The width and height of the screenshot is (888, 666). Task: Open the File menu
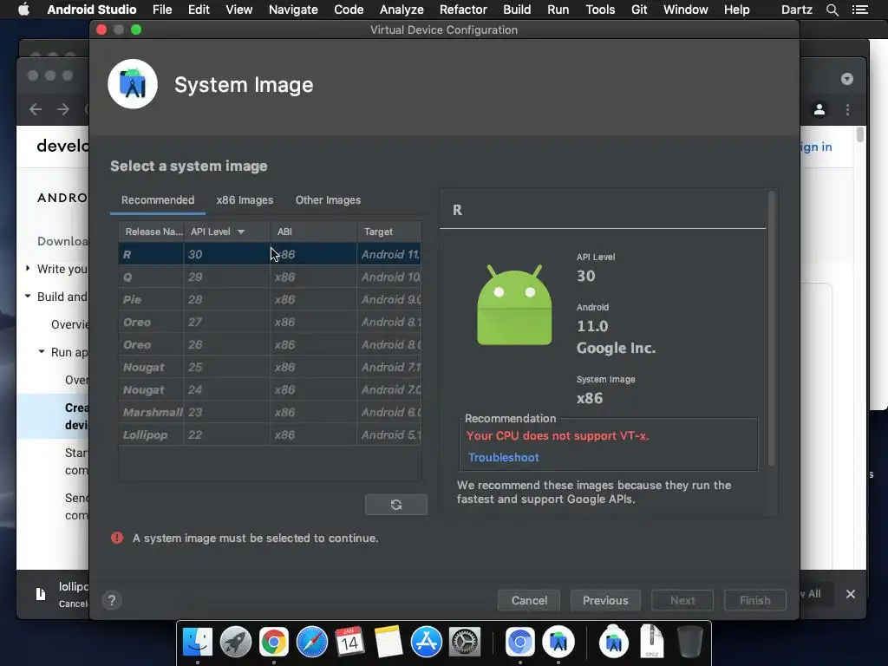(162, 10)
